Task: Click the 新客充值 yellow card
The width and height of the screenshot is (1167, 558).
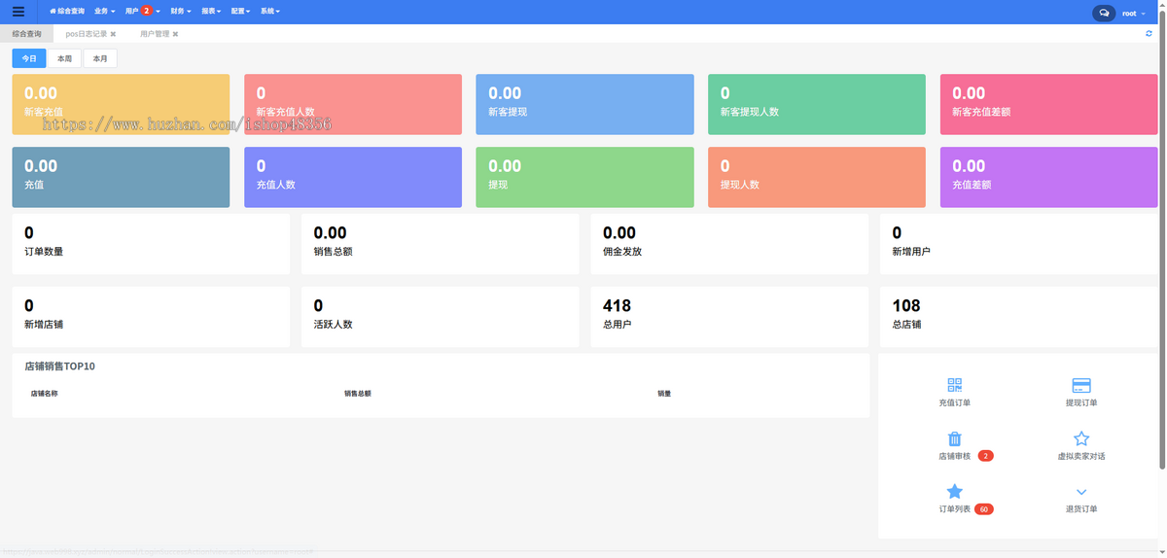Action: [x=121, y=104]
